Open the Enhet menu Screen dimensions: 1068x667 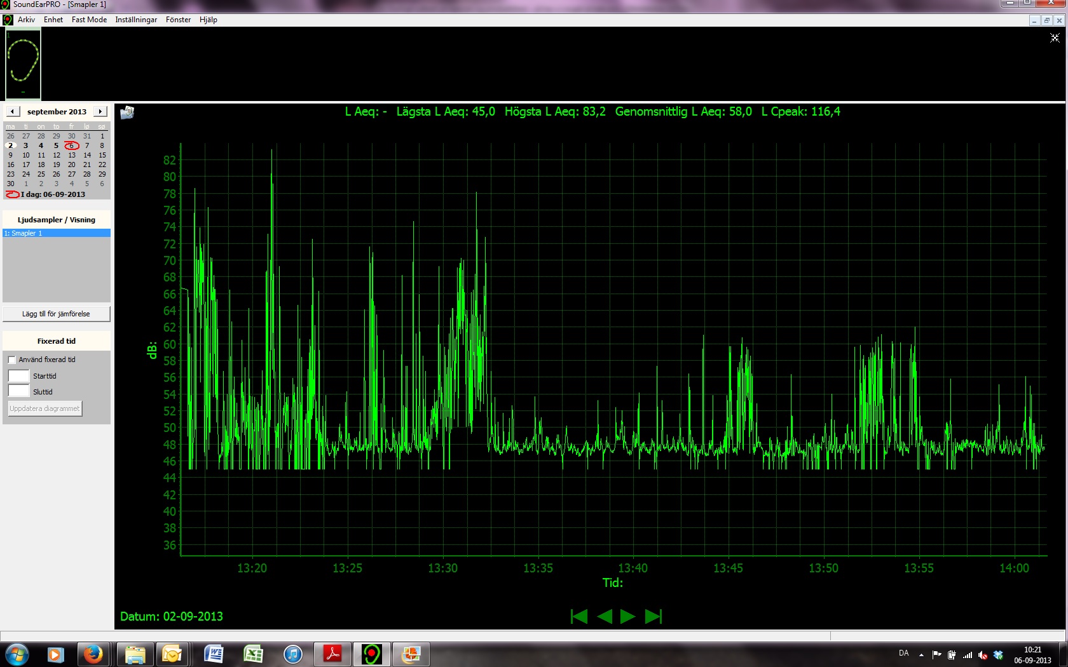(53, 20)
